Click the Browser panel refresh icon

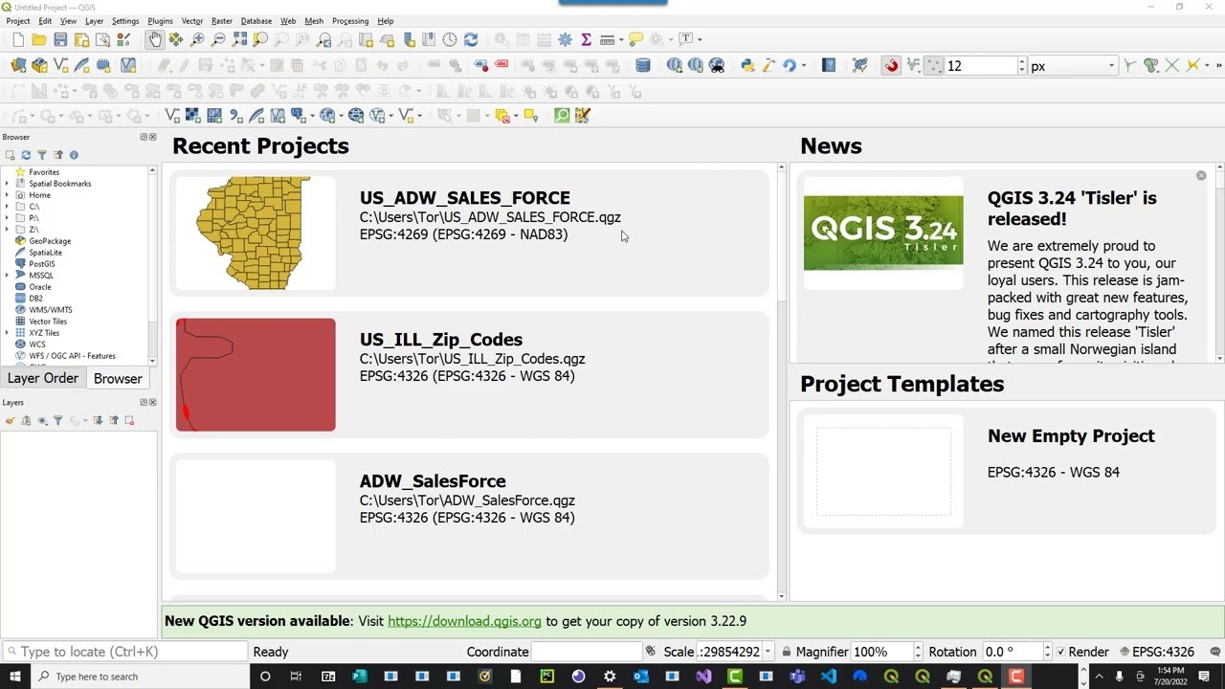pyautogui.click(x=26, y=155)
